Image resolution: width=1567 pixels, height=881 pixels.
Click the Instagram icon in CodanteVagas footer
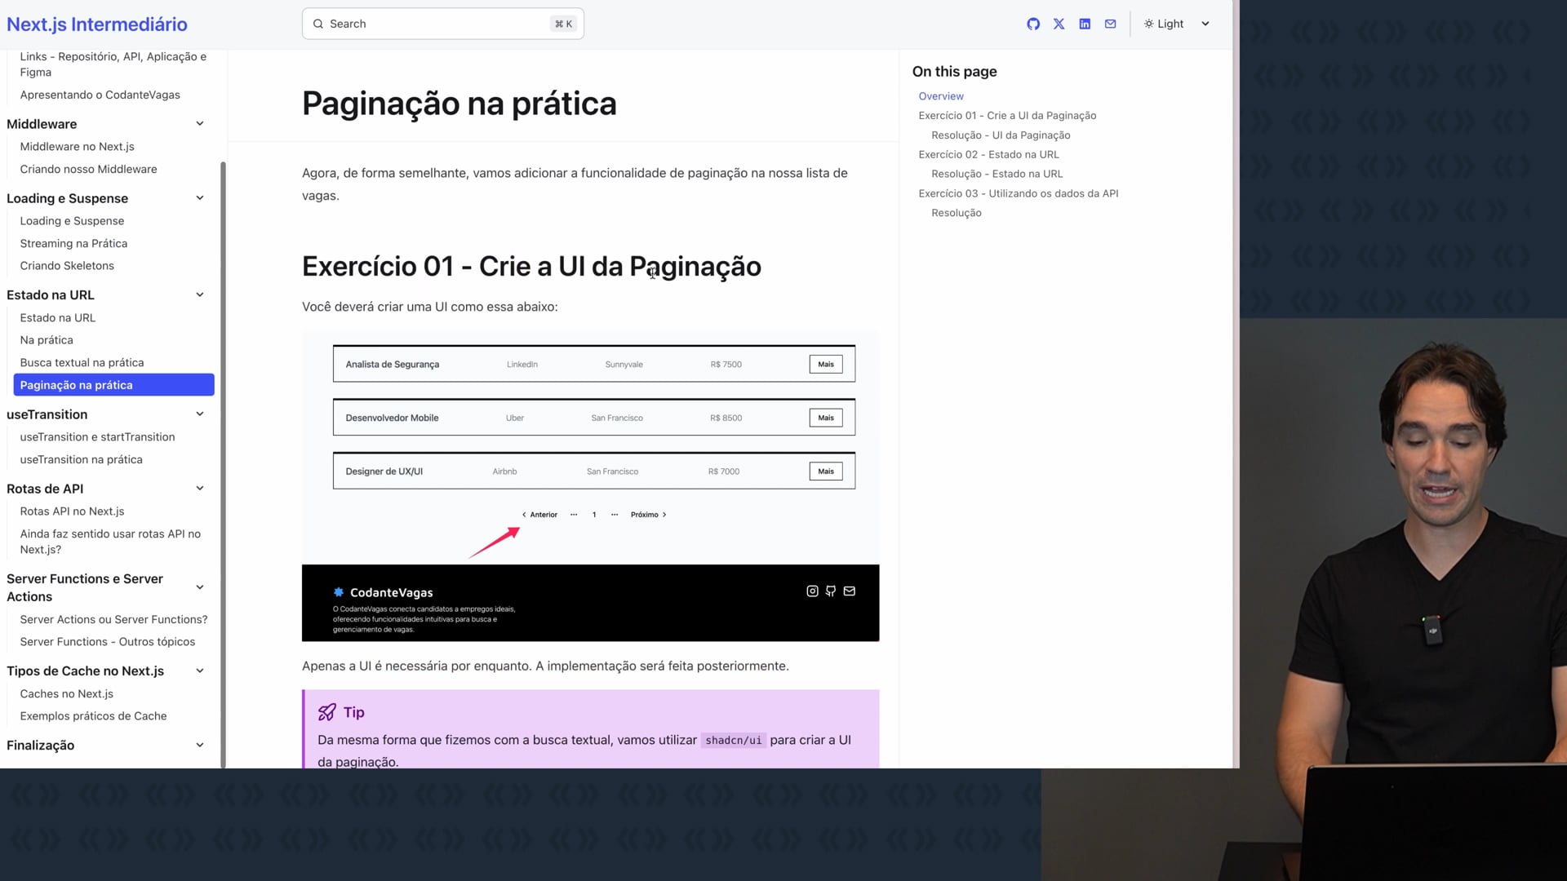(812, 591)
